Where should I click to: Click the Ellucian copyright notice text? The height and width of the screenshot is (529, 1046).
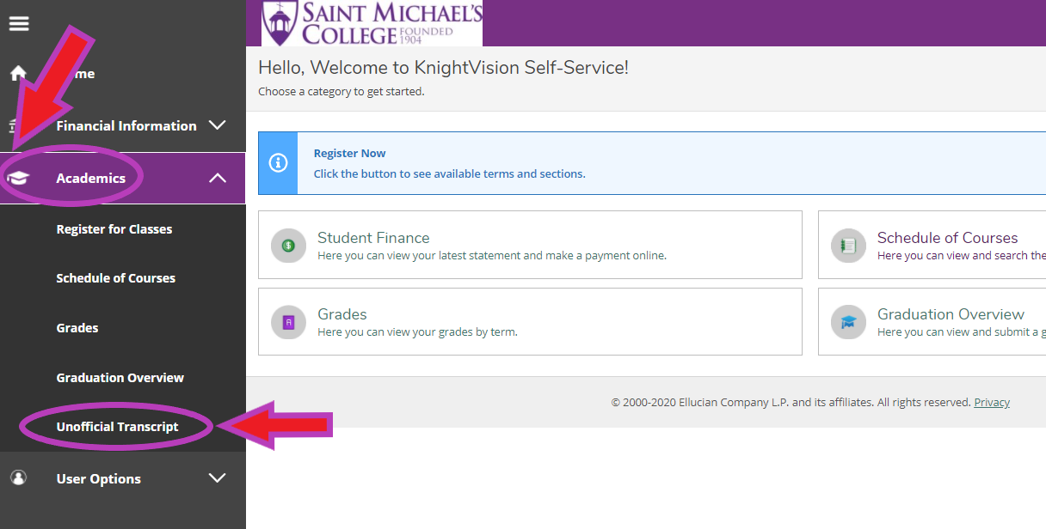click(791, 402)
